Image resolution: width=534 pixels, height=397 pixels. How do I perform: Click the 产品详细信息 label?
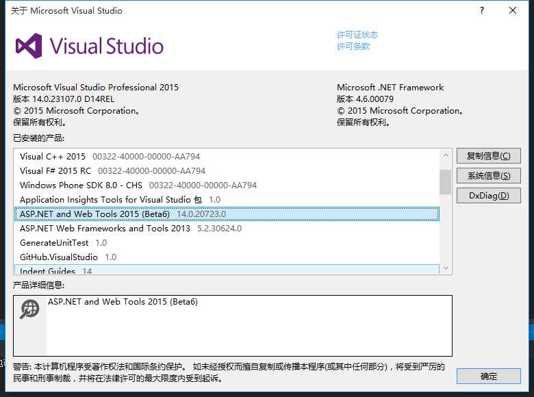point(38,285)
